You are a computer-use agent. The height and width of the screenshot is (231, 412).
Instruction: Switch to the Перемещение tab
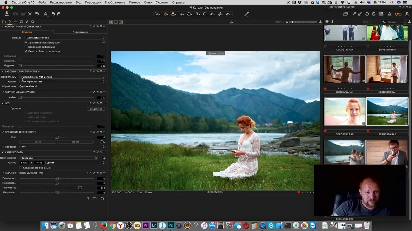pyautogui.click(x=80, y=32)
